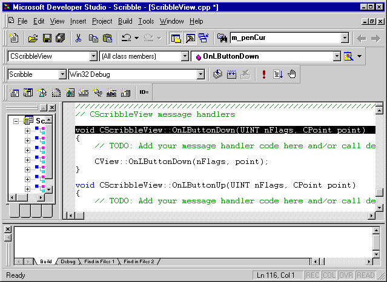This screenshot has height=282, width=387.
Task: Open the Undo history dropdown arrow
Action: click(136, 38)
